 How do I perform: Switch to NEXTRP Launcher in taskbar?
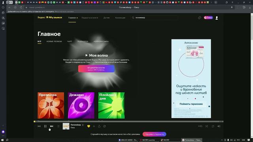(x=147, y=140)
